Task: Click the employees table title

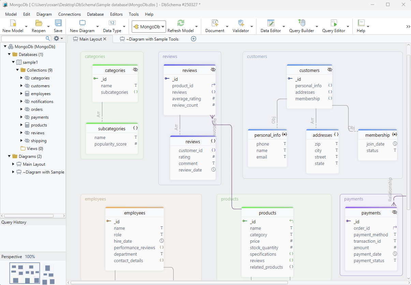Action: [135, 213]
